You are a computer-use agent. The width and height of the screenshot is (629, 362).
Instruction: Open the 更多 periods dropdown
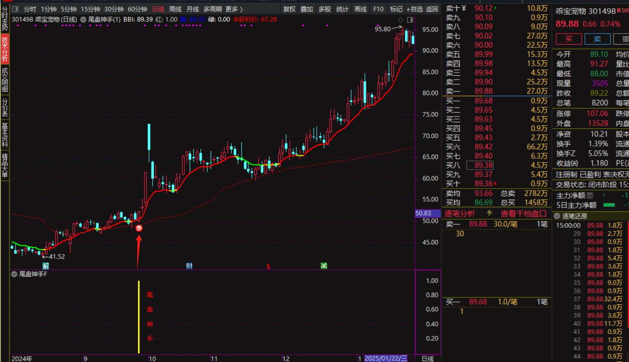click(x=234, y=9)
